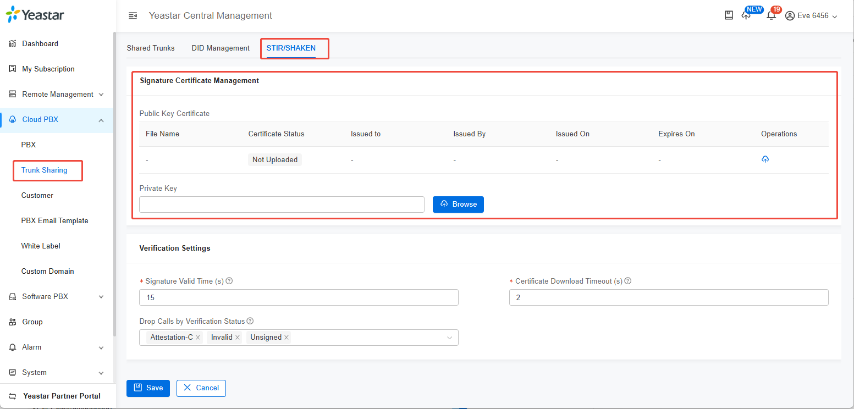Screen dimensions: 854x409
Task: Open My Subscription in the sidebar
Action: pos(48,69)
